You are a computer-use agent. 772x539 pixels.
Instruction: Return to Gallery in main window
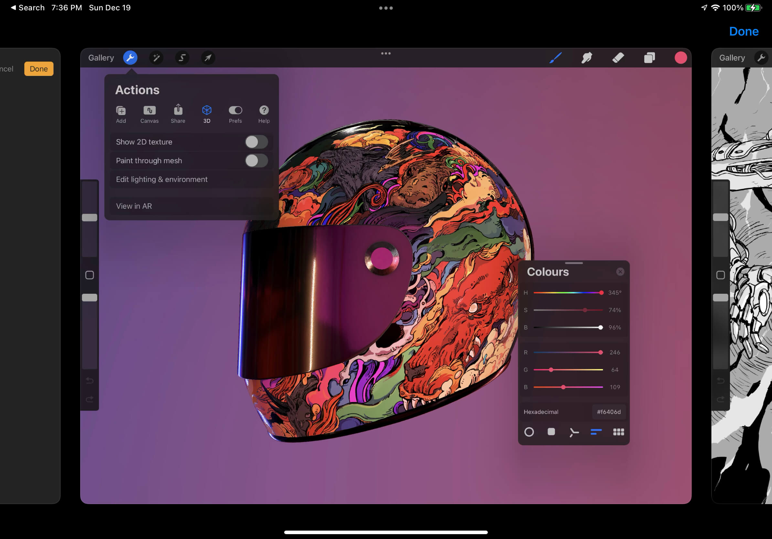click(101, 58)
